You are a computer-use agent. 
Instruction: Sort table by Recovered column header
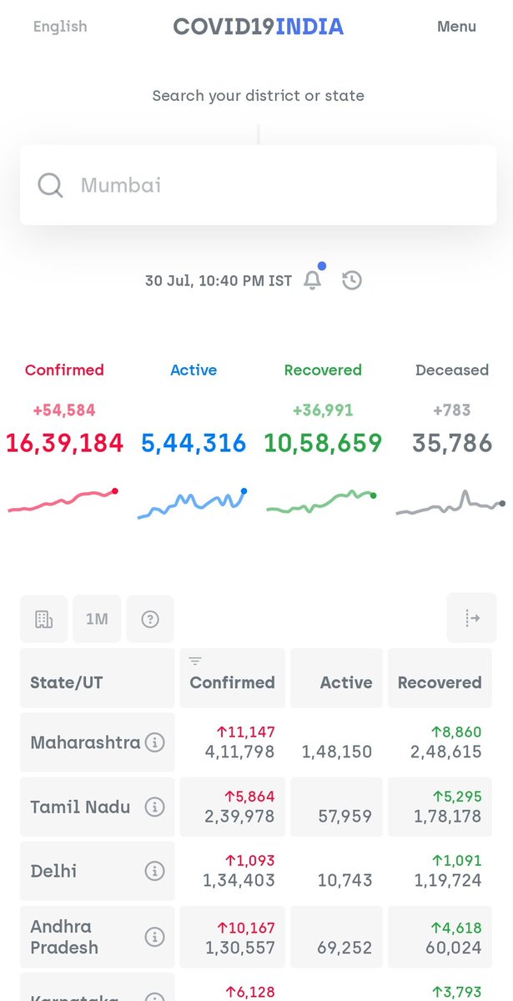440,678
